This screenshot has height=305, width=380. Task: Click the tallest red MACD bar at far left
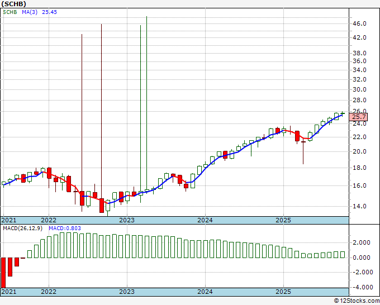click(3, 273)
